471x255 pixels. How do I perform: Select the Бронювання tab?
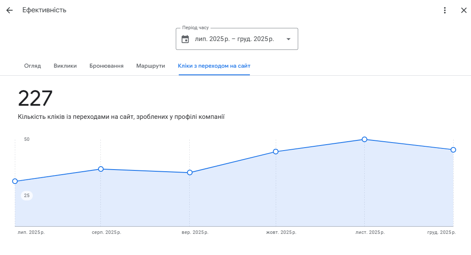click(106, 66)
